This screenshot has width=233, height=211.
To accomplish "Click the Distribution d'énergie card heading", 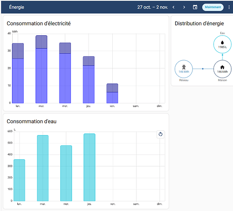I will [199, 24].
